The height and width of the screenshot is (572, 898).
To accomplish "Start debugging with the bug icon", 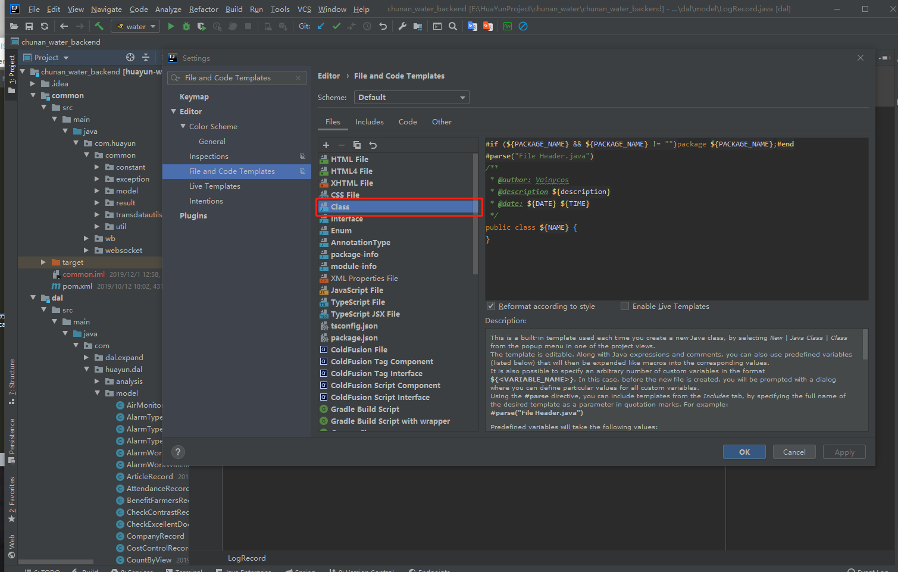I will coord(186,26).
